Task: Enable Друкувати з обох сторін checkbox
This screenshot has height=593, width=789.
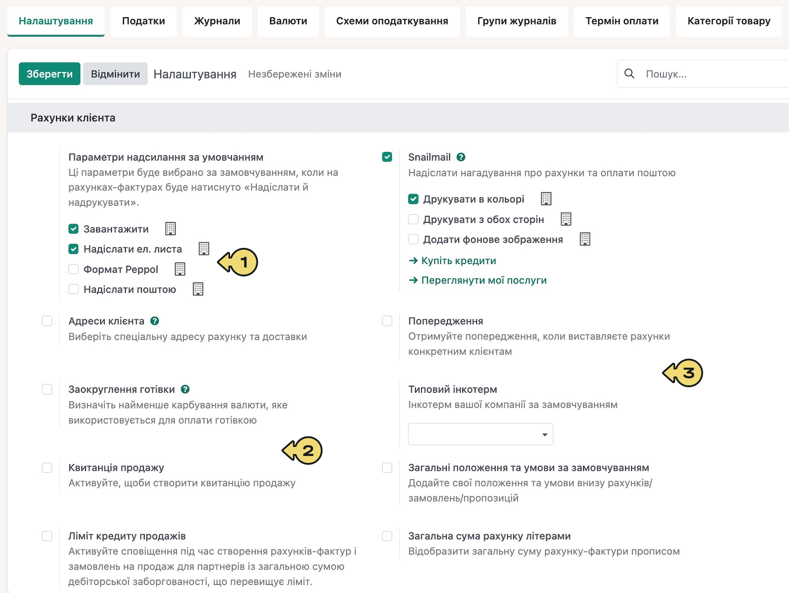Action: coord(413,219)
